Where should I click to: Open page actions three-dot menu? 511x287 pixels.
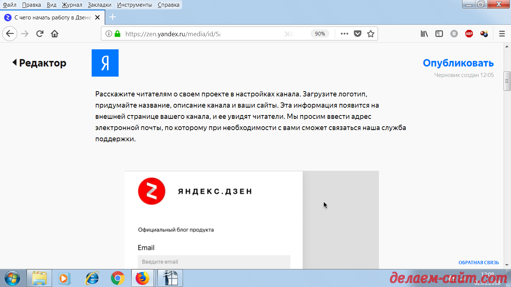pyautogui.click(x=345, y=34)
